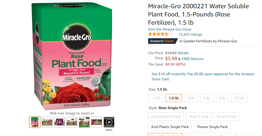
Task: Select the 3 lb. size option
Action: [191, 98]
